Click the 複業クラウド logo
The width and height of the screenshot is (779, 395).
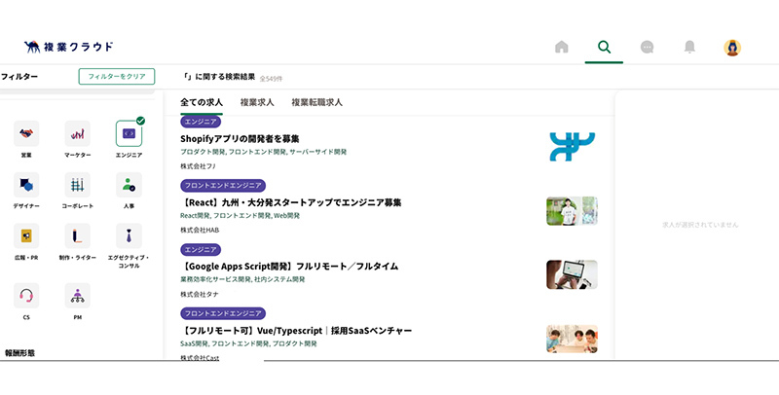[69, 46]
